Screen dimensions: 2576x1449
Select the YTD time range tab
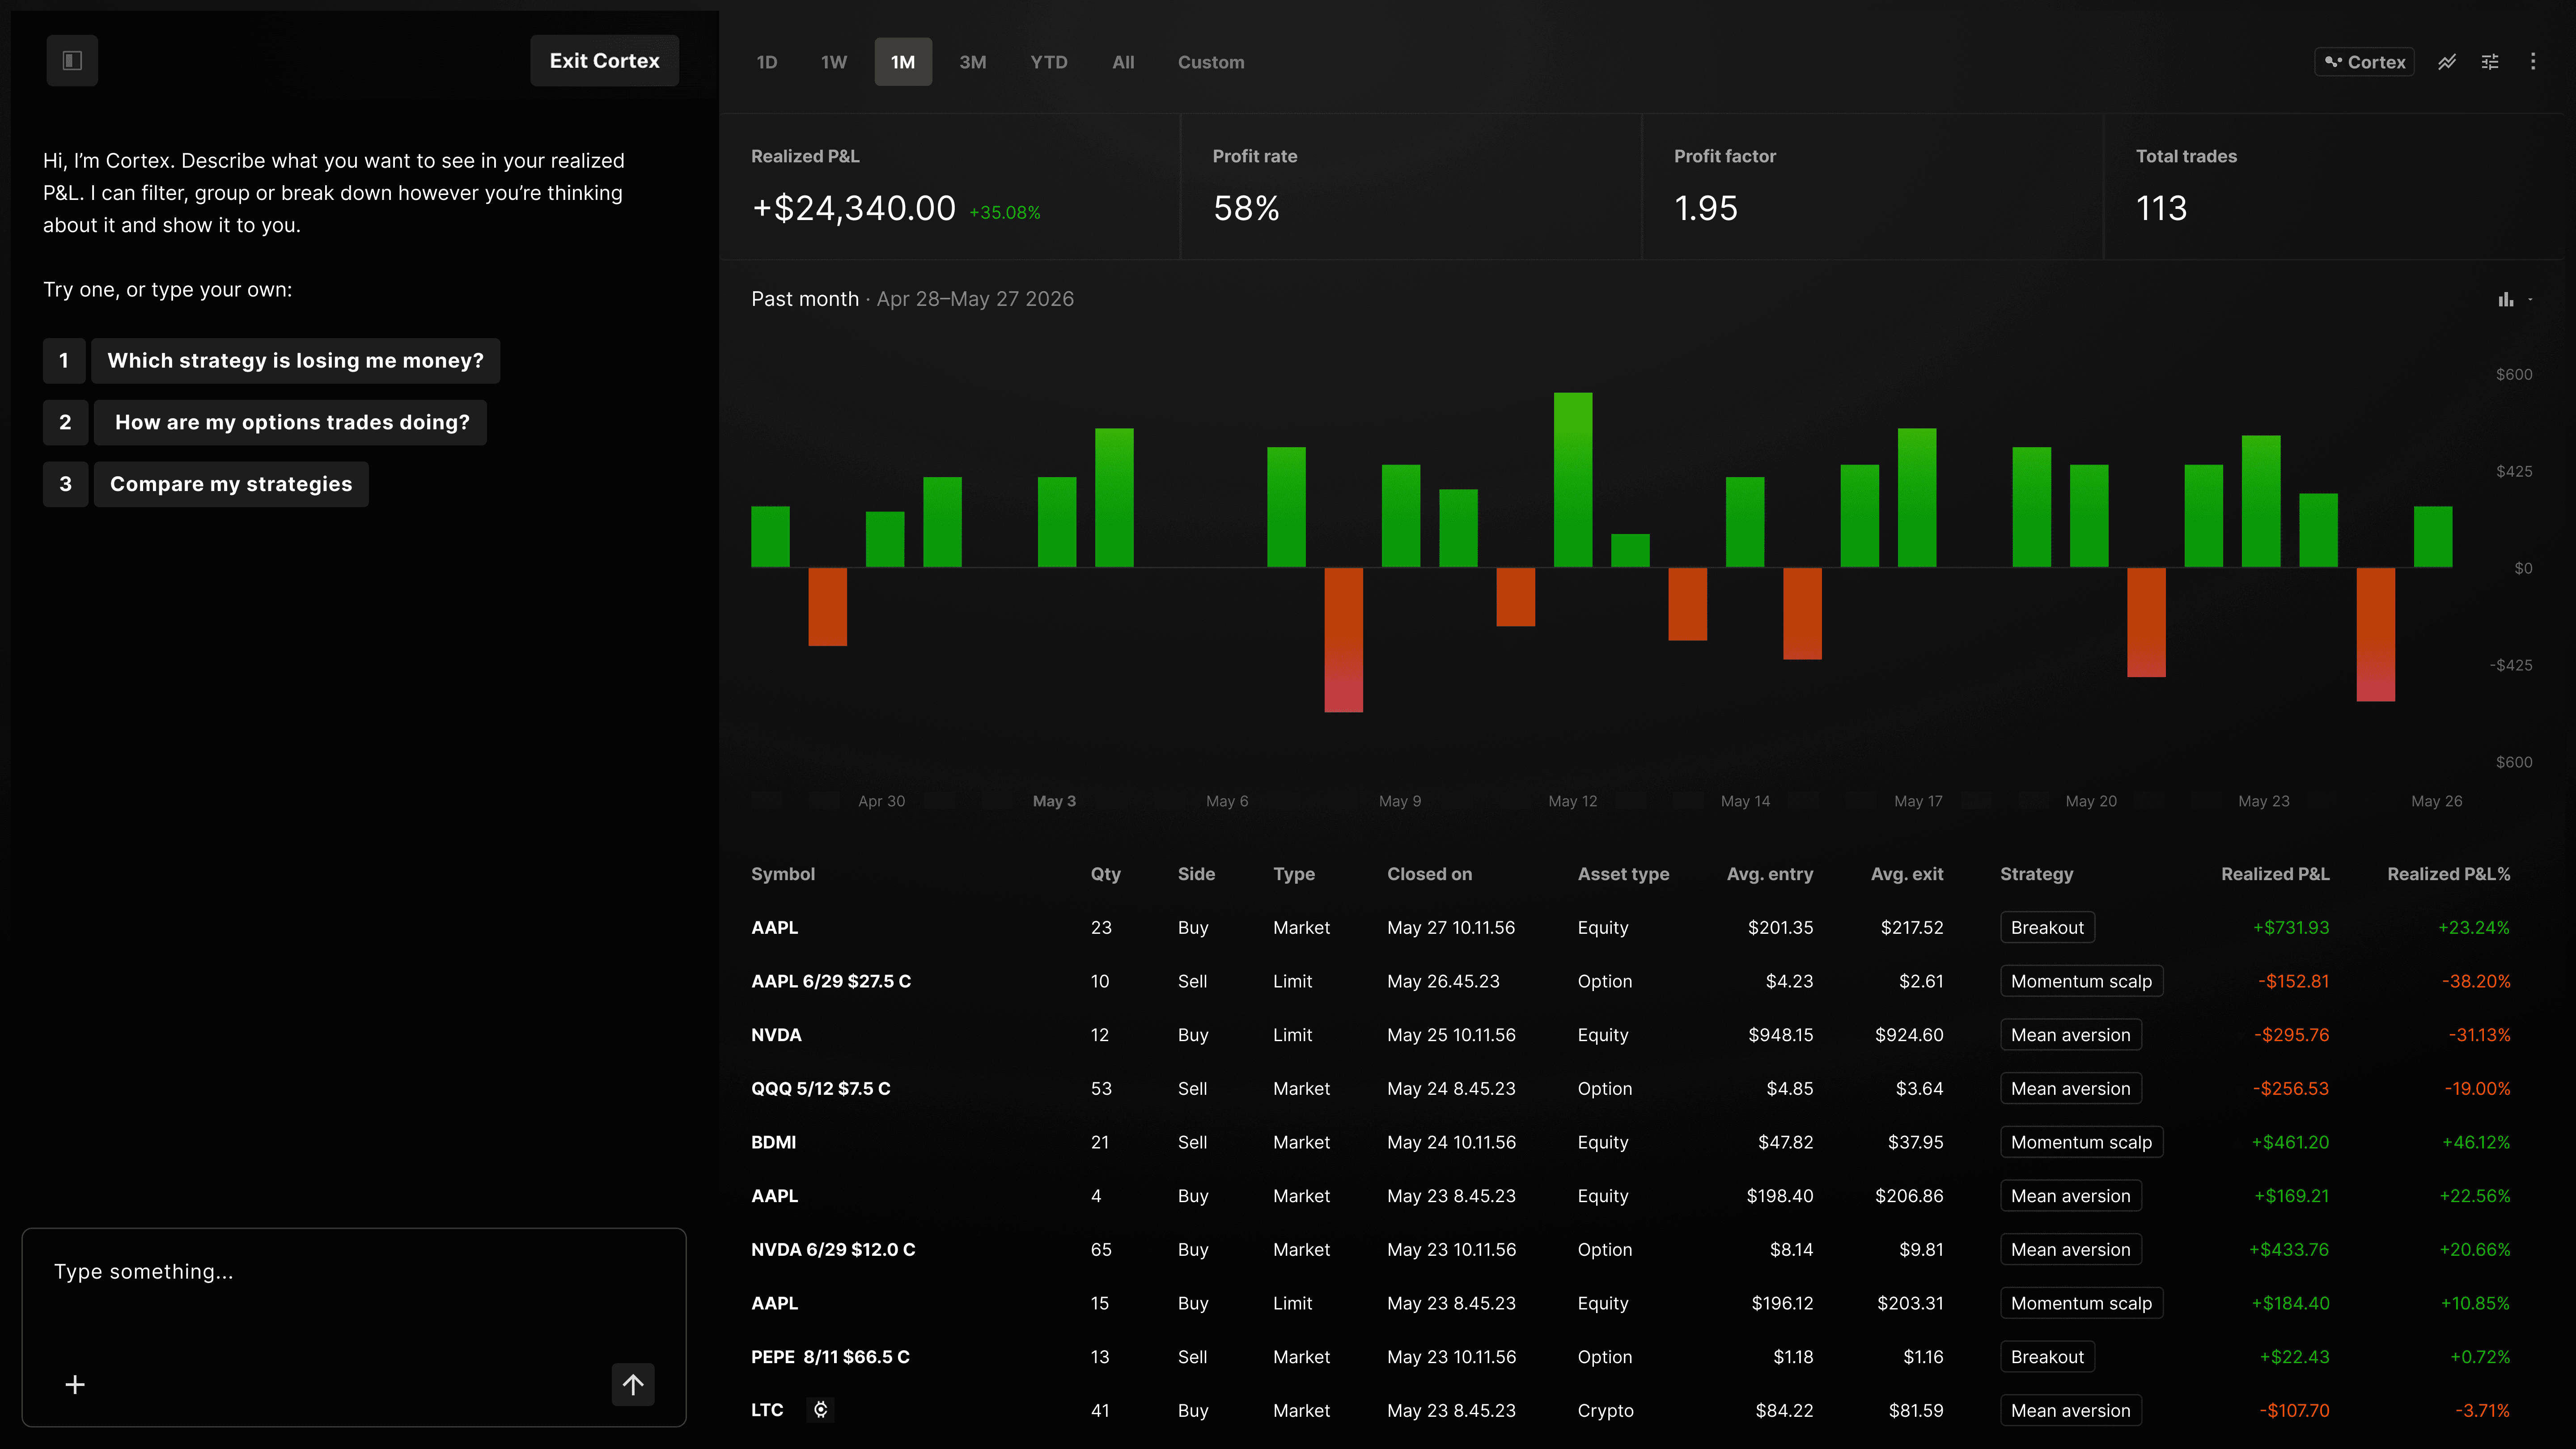1049,62
